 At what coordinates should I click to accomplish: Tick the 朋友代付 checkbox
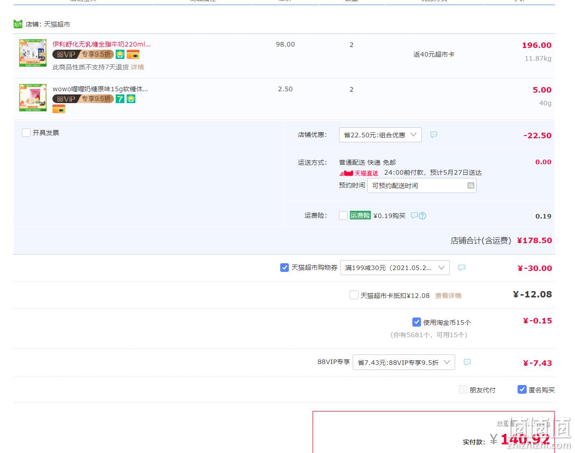463,390
